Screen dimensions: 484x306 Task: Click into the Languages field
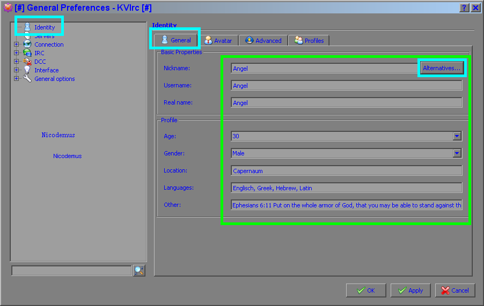pyautogui.click(x=346, y=188)
